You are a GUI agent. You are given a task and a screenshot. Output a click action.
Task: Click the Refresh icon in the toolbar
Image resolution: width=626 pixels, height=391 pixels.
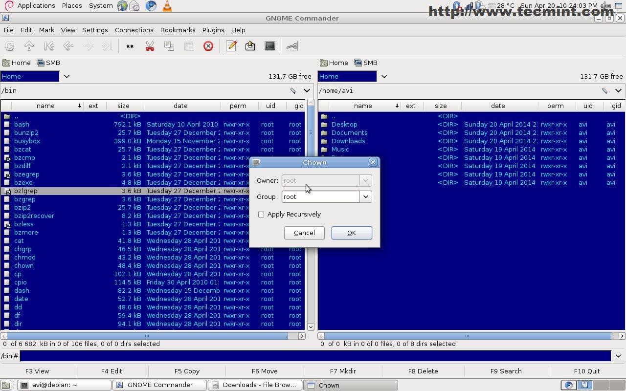coord(9,46)
